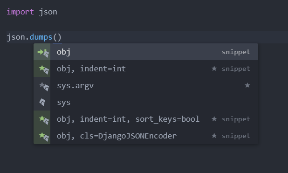
Task: Click 'snippet' label on 'obj, indent=int' row
Action: pos(236,69)
